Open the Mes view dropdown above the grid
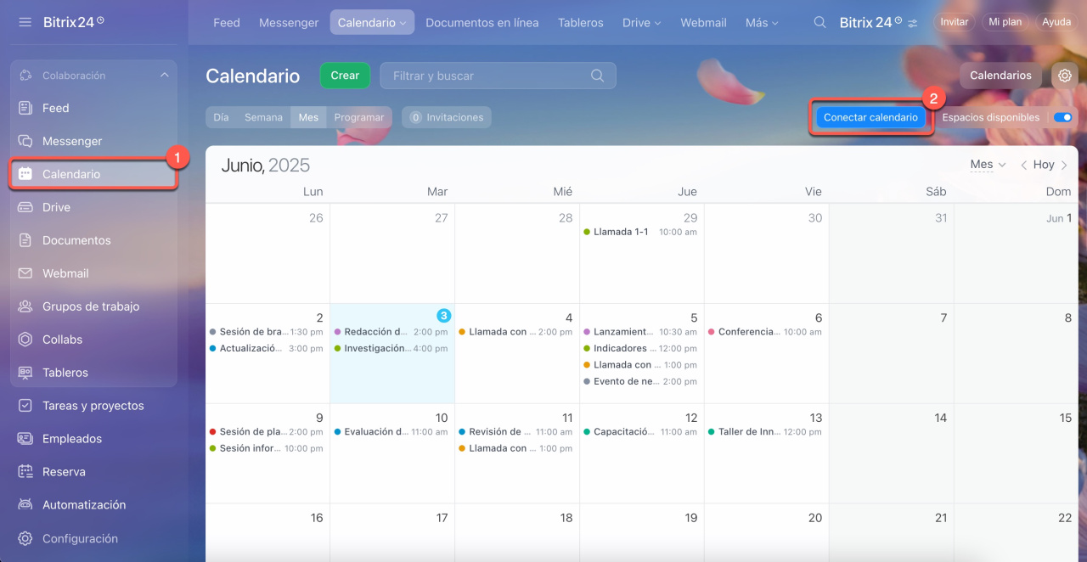The width and height of the screenshot is (1087, 562). (988, 165)
